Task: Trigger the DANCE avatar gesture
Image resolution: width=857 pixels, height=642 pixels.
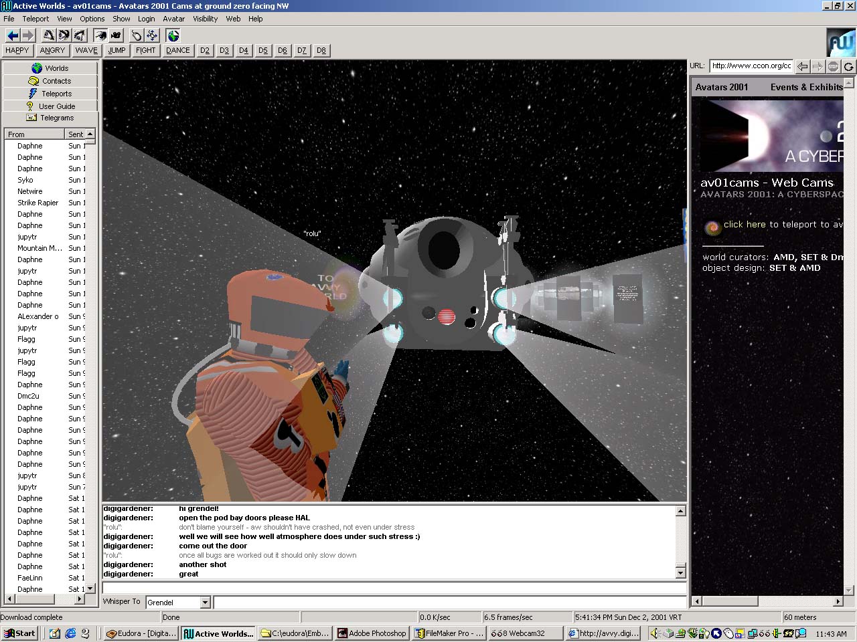Action: 178,50
